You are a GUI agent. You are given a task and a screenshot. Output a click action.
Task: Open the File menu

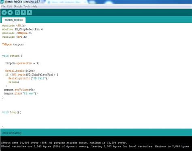(3, 6)
